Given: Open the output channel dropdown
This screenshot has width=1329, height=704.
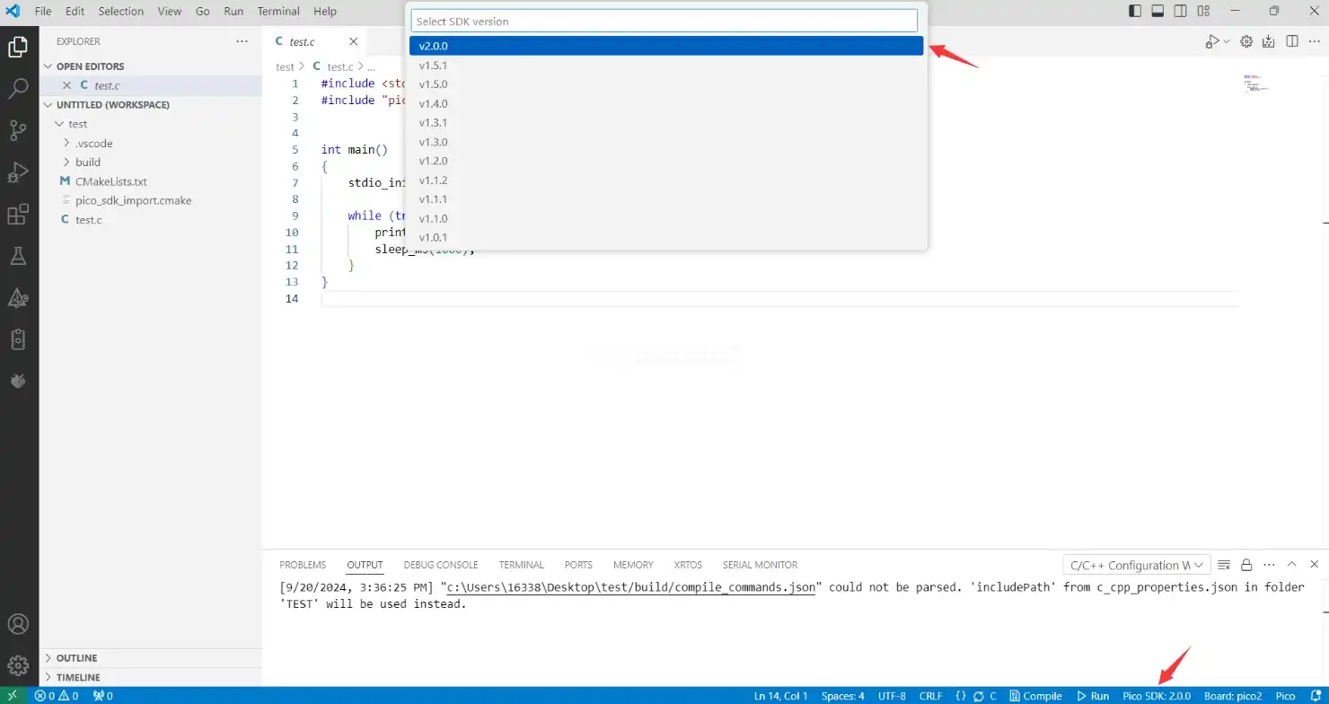Looking at the screenshot, I should point(1135,565).
